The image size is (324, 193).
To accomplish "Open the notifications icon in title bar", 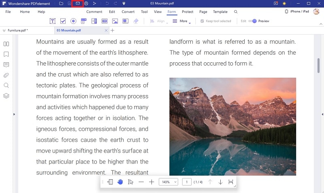I will [x=276, y=3].
